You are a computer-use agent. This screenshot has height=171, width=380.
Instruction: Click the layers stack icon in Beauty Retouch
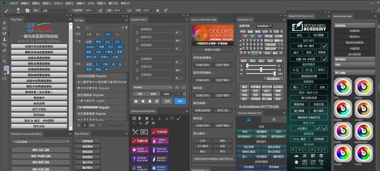click(296, 162)
